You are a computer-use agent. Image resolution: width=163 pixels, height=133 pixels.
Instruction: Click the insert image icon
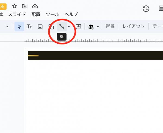[x=40, y=27]
